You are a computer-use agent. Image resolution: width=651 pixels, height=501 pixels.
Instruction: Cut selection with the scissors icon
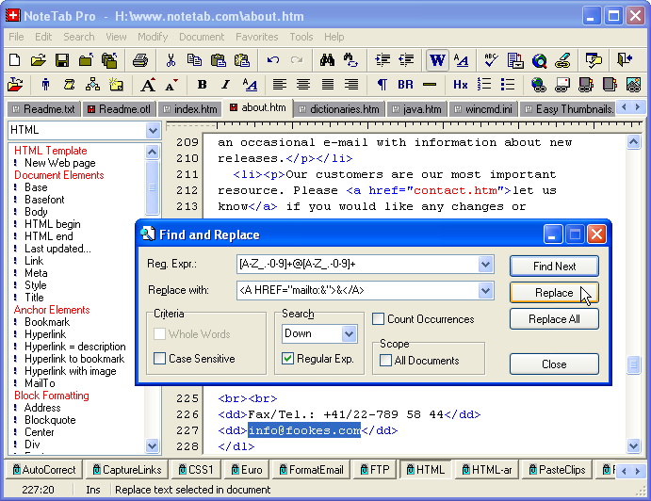(x=171, y=60)
